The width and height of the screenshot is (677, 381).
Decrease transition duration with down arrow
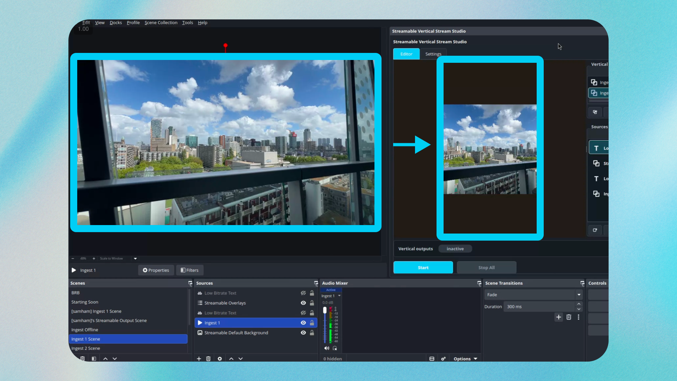(579, 309)
